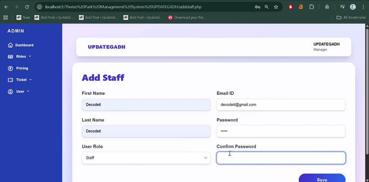
Task: Open the orange 'a' extension icon
Action: tap(301, 7)
